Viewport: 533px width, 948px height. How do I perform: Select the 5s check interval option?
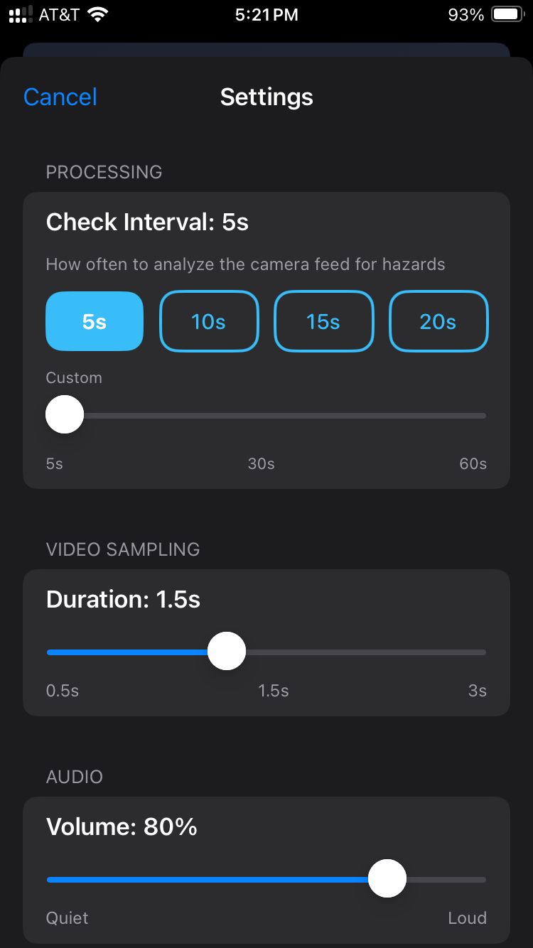(x=94, y=321)
